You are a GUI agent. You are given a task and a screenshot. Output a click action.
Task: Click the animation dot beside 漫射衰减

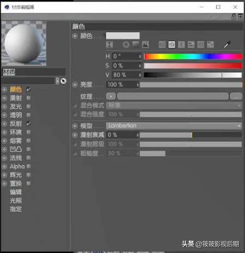(x=75, y=135)
